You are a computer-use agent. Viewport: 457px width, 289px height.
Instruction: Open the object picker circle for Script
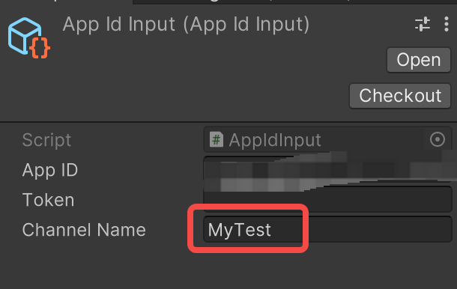point(438,139)
